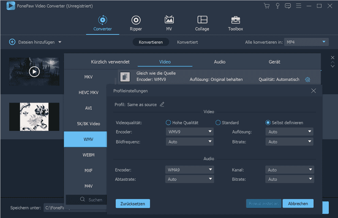Image resolution: width=338 pixels, height=218 pixels.
Task: Play the first video thumbnail
Action: click(34, 72)
